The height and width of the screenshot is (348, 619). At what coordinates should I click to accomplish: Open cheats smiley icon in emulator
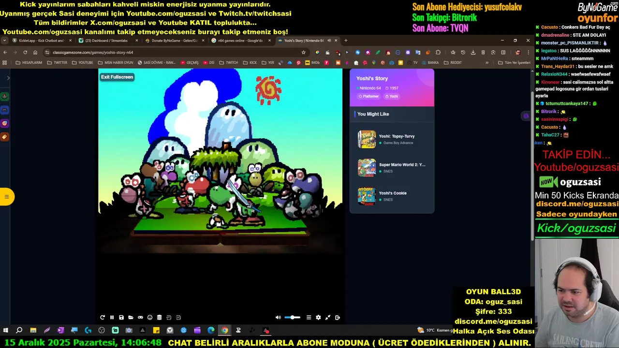150,318
